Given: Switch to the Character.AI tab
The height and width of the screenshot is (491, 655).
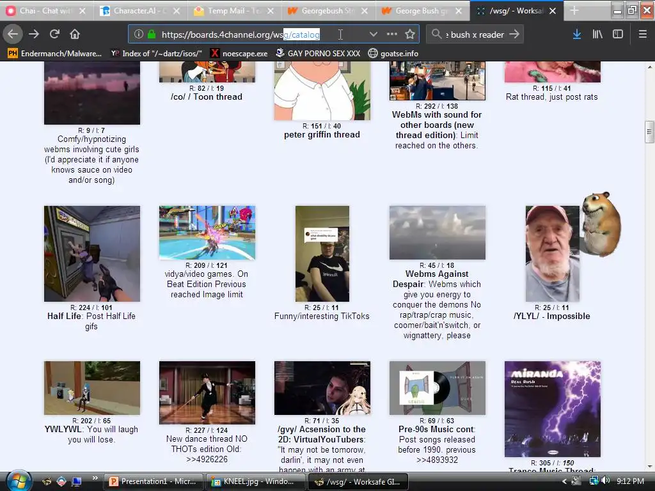Looking at the screenshot, I should coord(140,11).
